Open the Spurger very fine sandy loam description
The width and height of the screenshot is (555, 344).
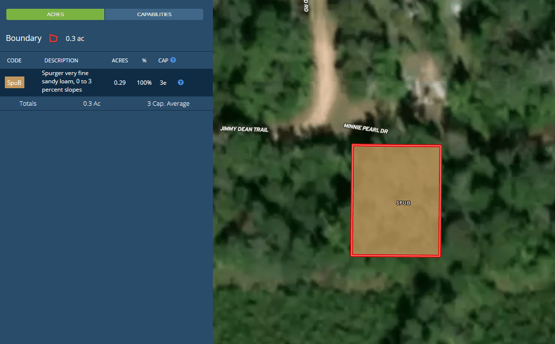point(65,82)
